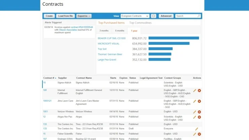Expand the Export to dropdown
This screenshot has height=140, width=249.
[84, 16]
